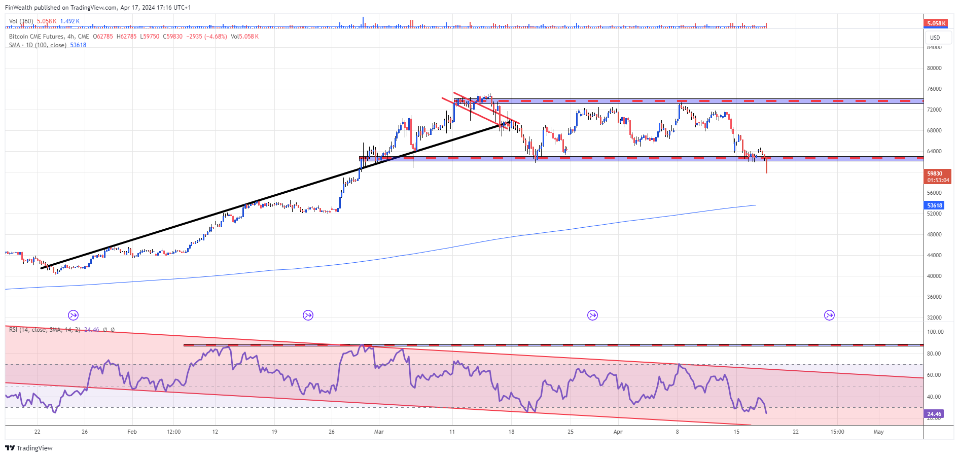The height and width of the screenshot is (457, 959).
Task: Click the red 59830 countdown price tag
Action: tap(938, 177)
